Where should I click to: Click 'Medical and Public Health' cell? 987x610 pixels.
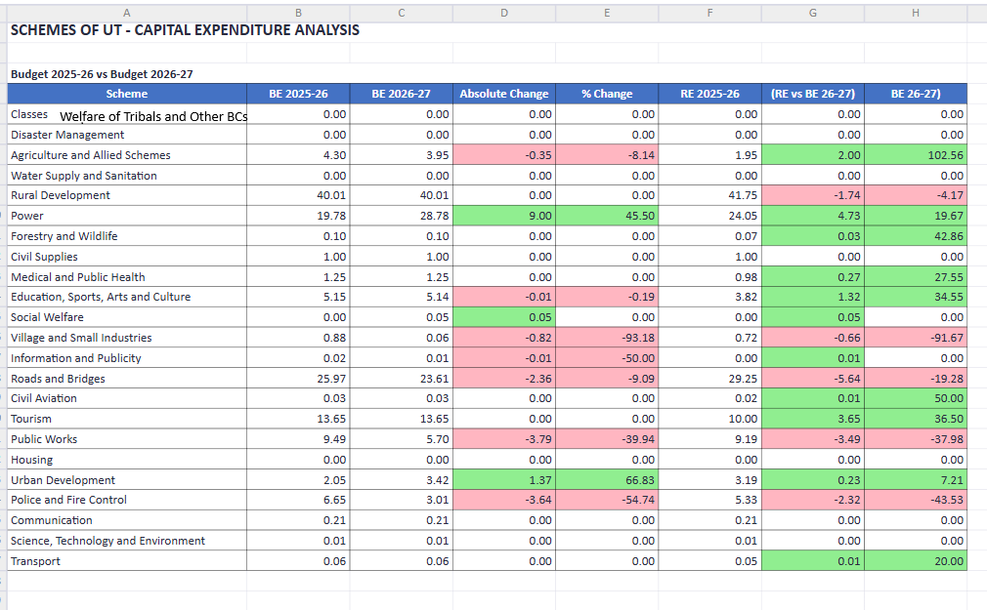[x=126, y=277]
